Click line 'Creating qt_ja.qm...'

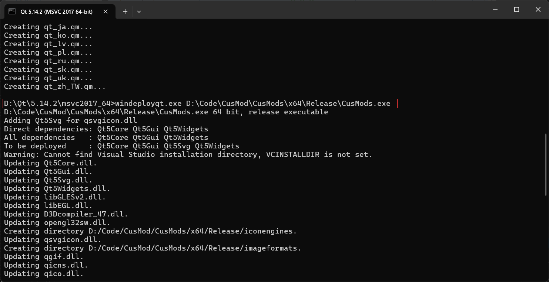[48, 27]
